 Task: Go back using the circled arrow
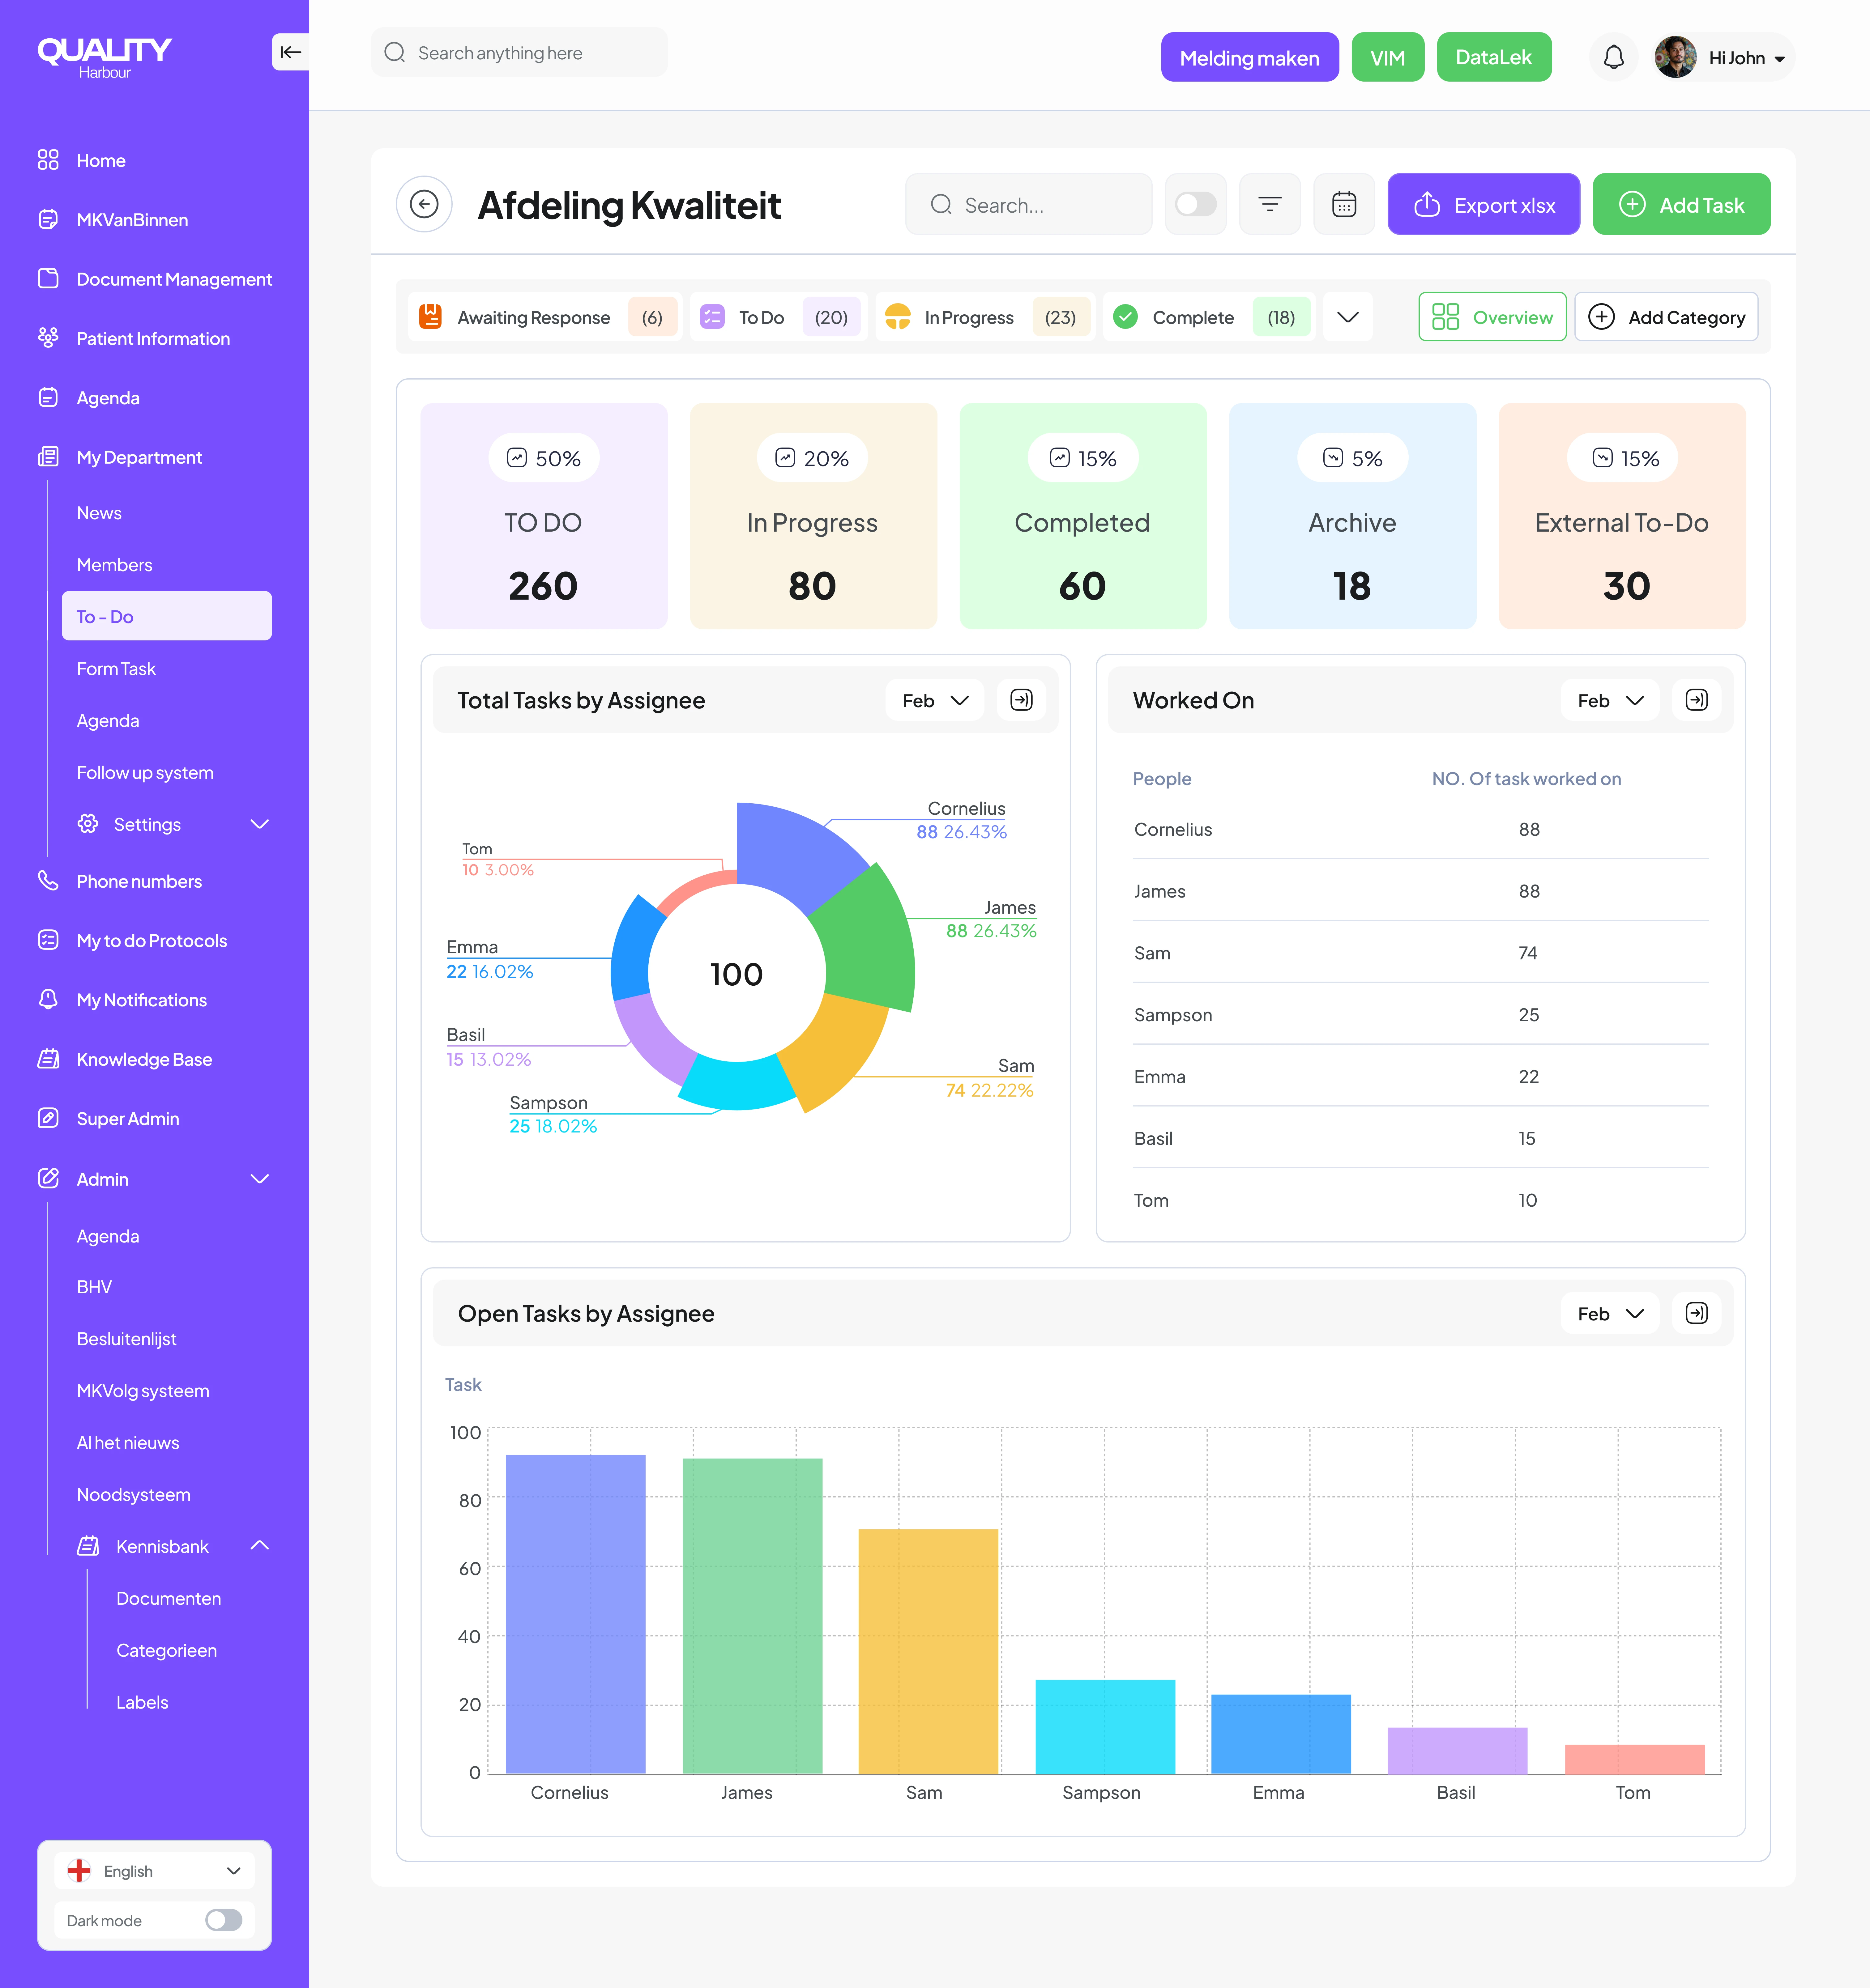424,204
